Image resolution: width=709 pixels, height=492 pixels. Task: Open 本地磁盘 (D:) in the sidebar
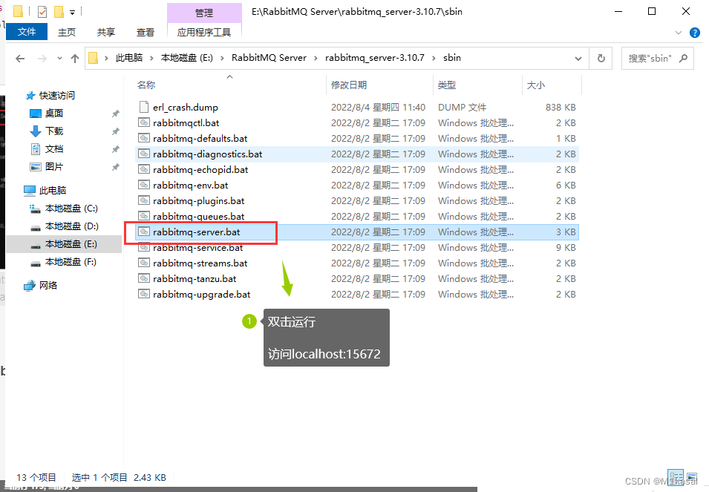71,226
